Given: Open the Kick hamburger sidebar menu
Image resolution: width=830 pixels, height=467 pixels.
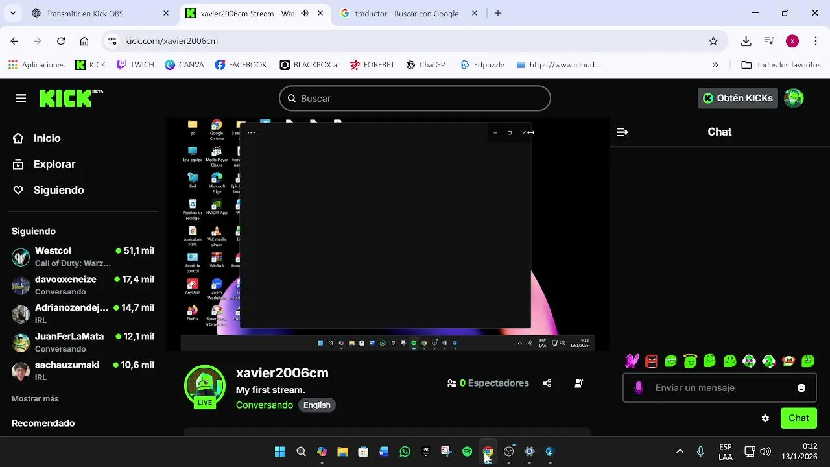Looking at the screenshot, I should pyautogui.click(x=21, y=99).
